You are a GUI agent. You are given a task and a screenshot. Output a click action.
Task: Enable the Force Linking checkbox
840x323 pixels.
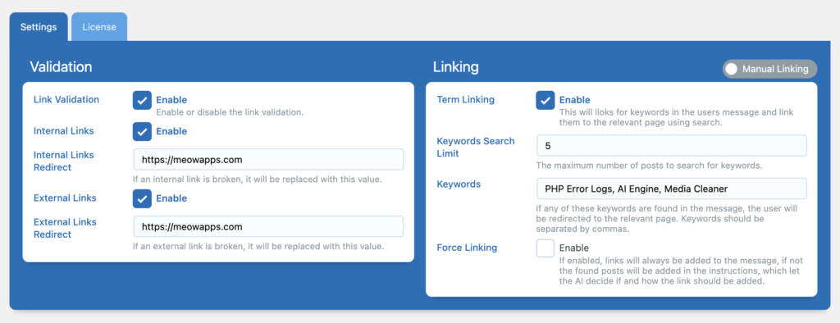click(546, 248)
